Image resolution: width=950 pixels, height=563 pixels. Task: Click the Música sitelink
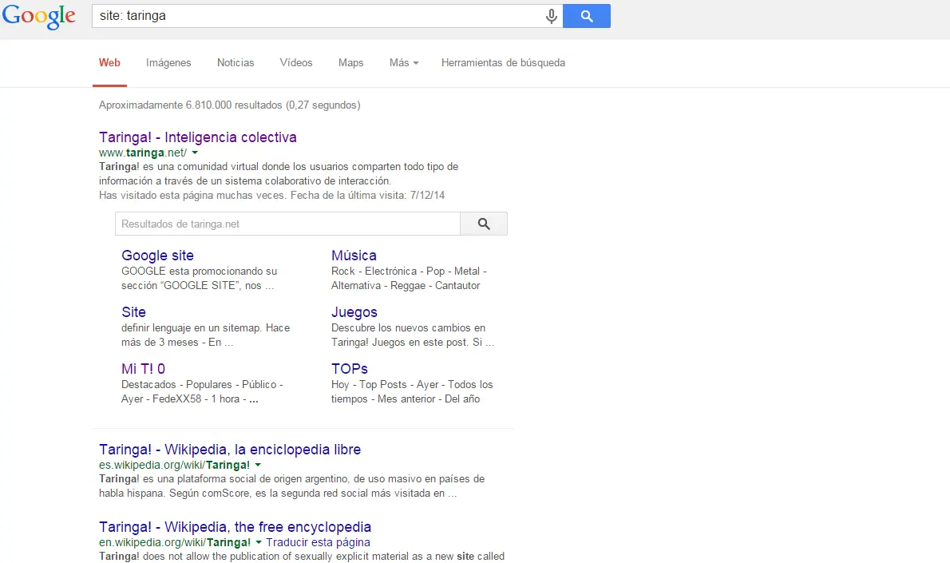(354, 256)
